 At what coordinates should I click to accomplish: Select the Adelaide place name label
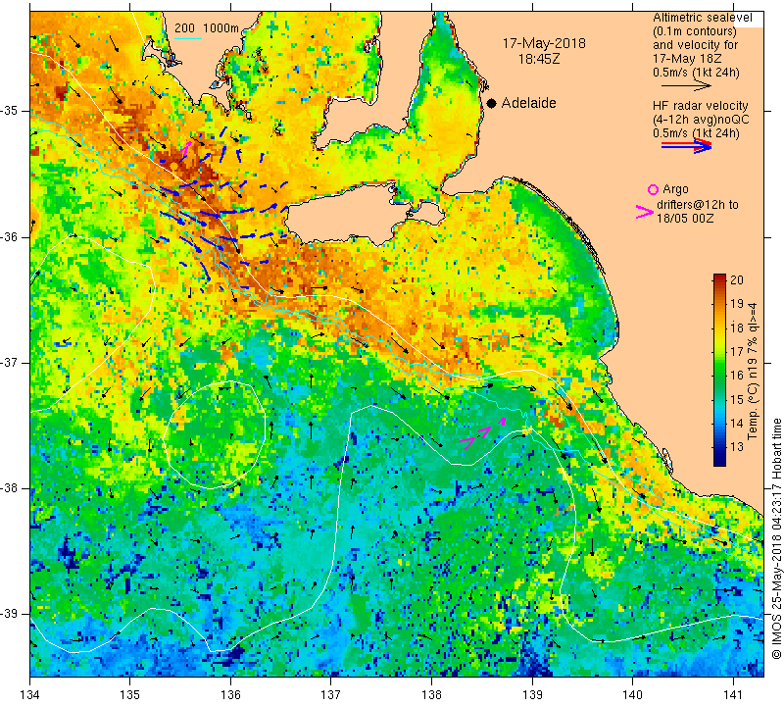[528, 103]
